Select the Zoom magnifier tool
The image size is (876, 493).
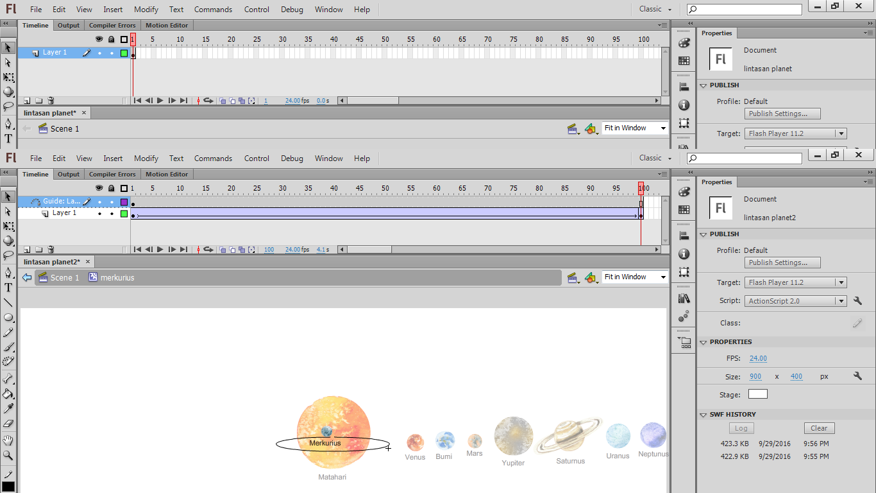8,455
